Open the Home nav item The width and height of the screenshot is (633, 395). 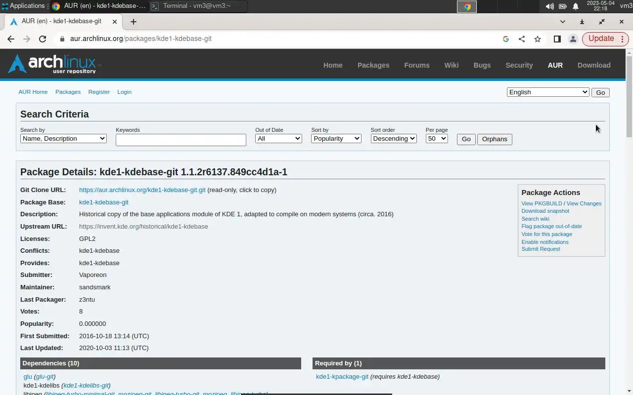tap(333, 65)
